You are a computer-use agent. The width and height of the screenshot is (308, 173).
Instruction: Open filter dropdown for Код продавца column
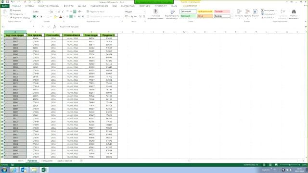pos(43,35)
